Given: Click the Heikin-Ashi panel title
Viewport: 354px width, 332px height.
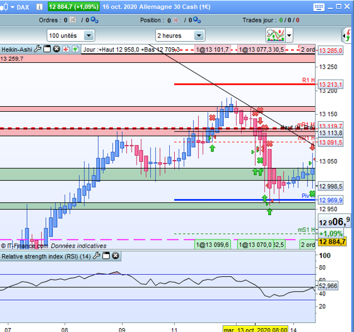Looking at the screenshot, I should [17, 49].
